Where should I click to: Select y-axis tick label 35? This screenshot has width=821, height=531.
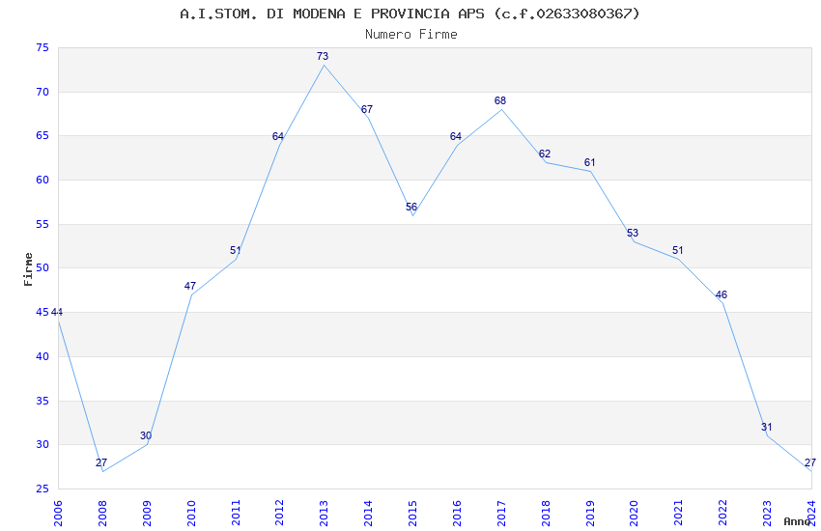point(42,402)
